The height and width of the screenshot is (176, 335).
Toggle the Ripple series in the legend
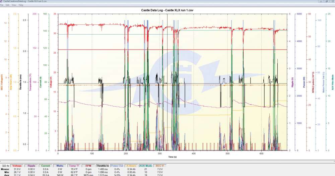click(x=31, y=166)
